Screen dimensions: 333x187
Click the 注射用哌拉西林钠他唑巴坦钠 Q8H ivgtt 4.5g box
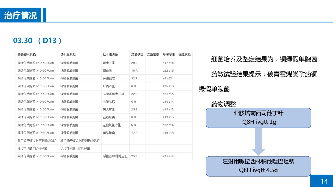[258, 166]
